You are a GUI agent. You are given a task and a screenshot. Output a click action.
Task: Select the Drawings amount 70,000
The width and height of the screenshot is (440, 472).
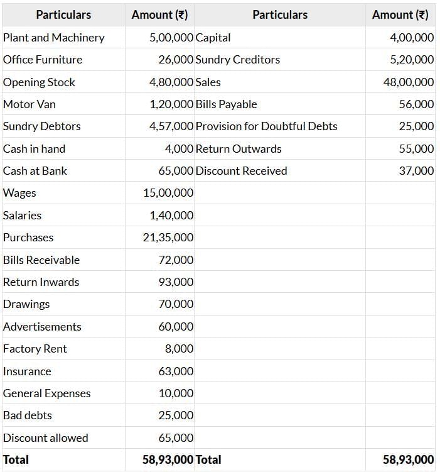click(x=176, y=304)
